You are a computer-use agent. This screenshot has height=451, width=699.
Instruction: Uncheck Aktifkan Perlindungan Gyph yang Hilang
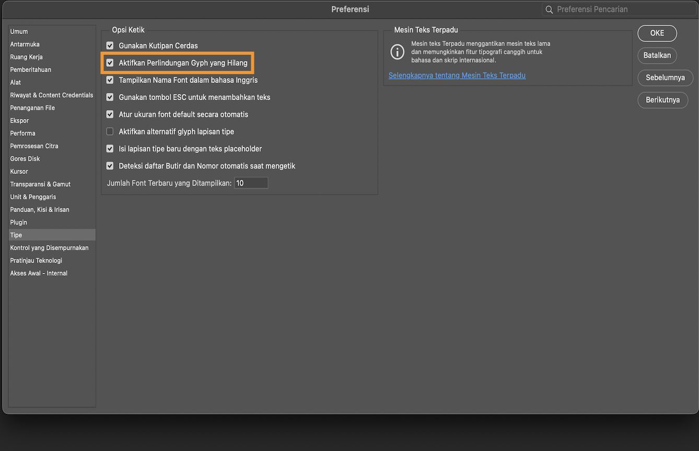tap(110, 63)
